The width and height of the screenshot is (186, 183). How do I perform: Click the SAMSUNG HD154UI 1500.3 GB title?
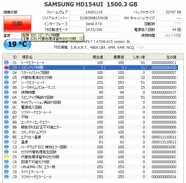coord(91,4)
